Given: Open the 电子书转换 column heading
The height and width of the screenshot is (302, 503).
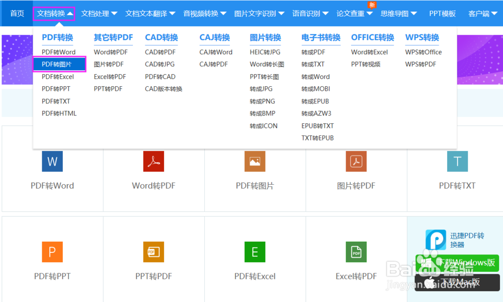Looking at the screenshot, I should (x=321, y=38).
